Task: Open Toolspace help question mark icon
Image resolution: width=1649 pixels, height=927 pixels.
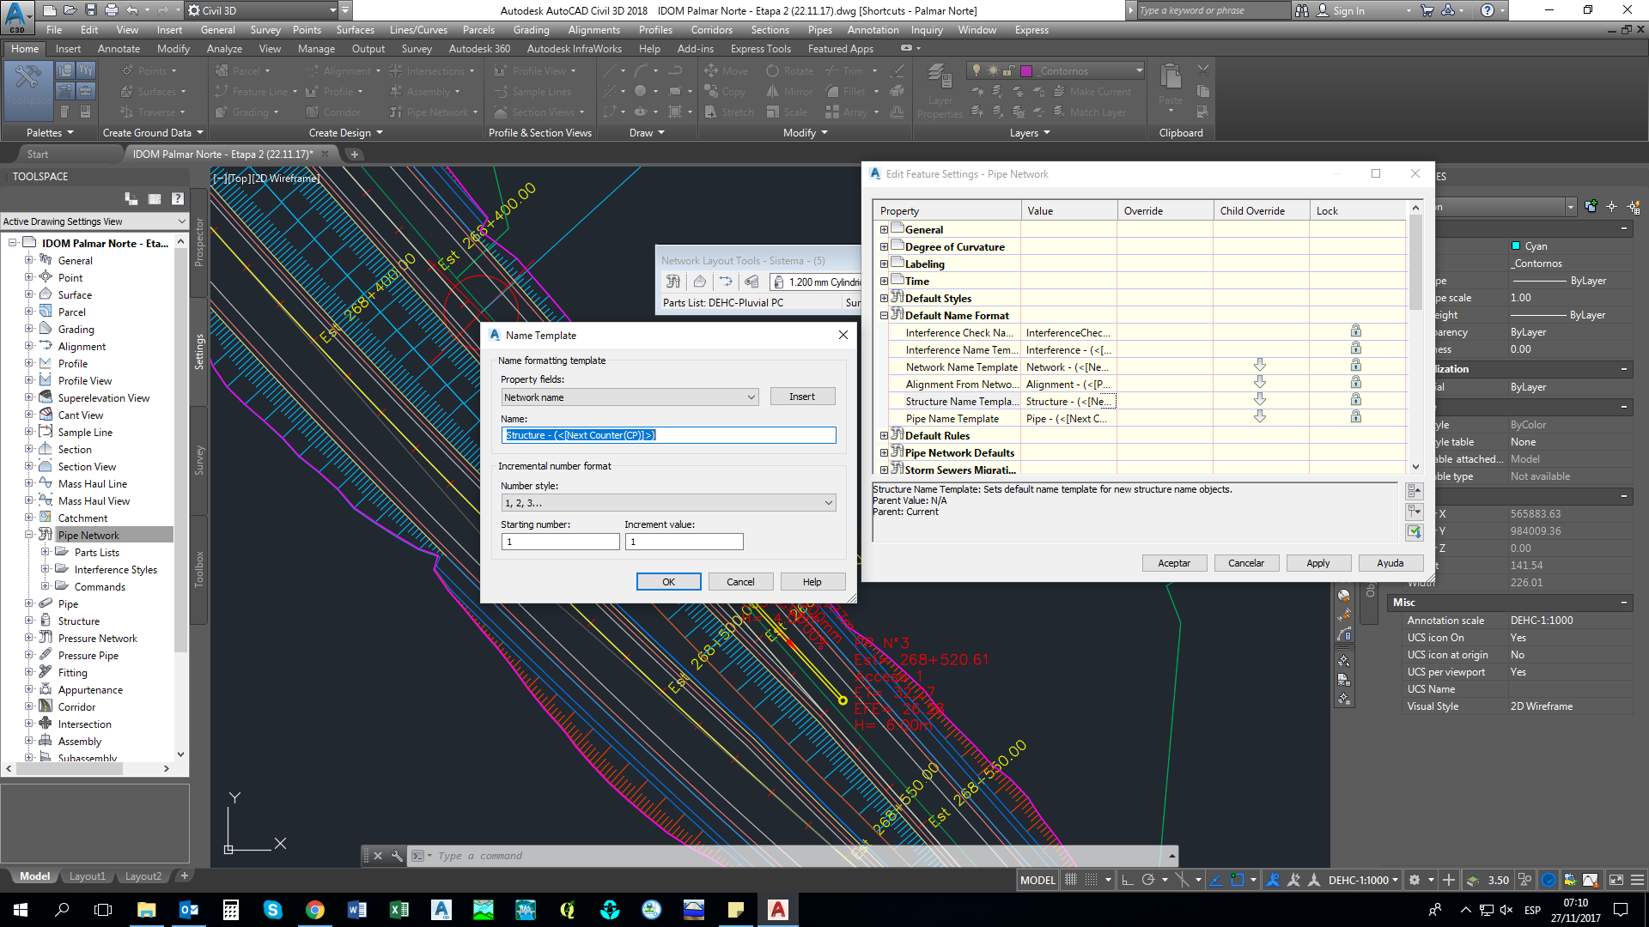Action: pyautogui.click(x=178, y=198)
